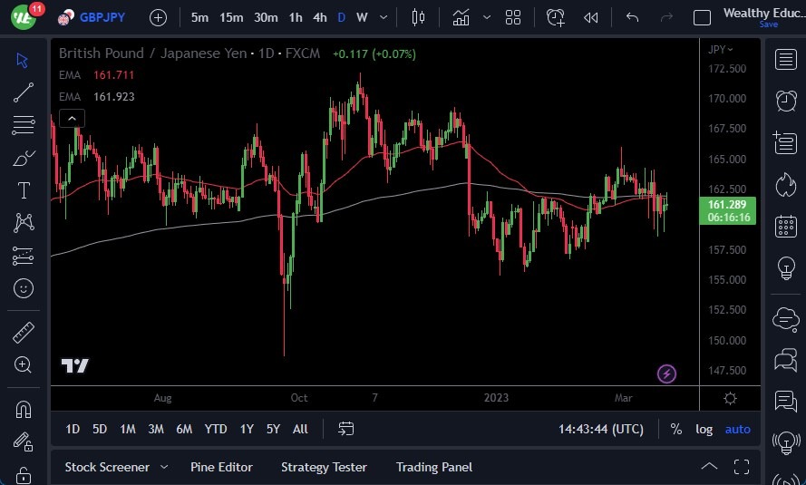Screen dimensions: 806x485
Task: Switch to the Strategy Tester tab
Action: point(324,467)
